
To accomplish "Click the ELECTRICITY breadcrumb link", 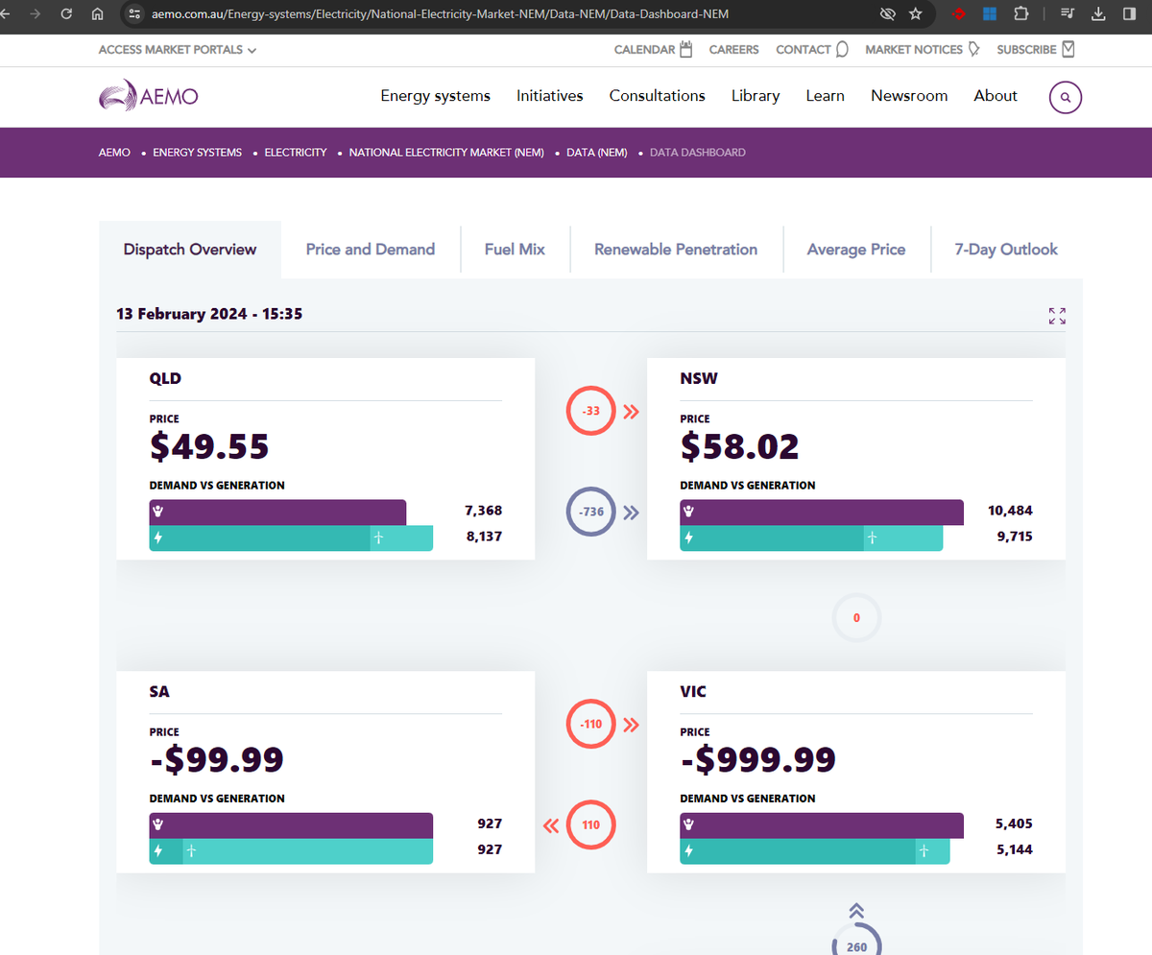I will point(295,152).
